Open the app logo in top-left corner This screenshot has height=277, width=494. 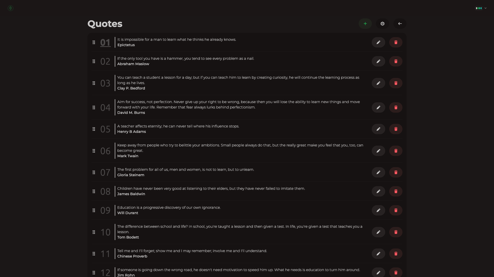(11, 8)
